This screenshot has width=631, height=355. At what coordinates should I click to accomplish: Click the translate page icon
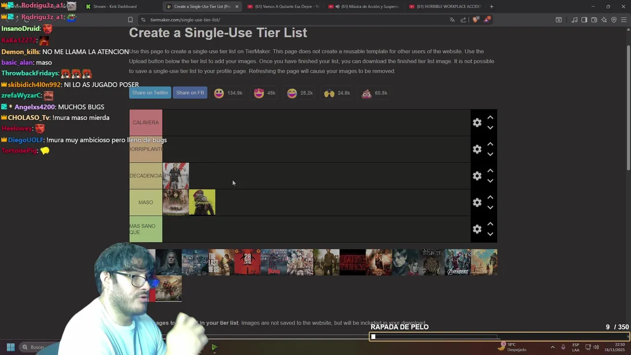tap(452, 20)
